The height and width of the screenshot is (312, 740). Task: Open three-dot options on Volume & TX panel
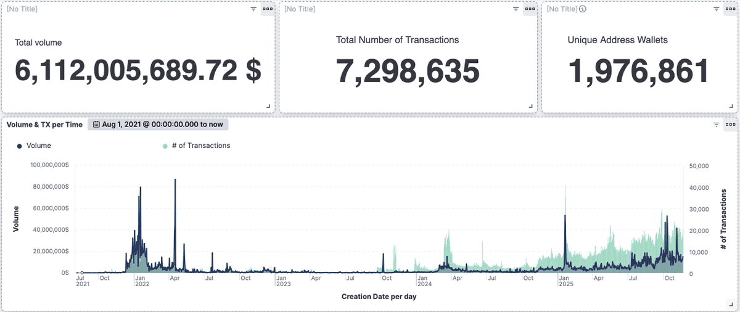click(x=731, y=125)
